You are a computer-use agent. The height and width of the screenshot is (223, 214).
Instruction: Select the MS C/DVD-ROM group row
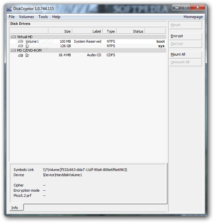88,50
